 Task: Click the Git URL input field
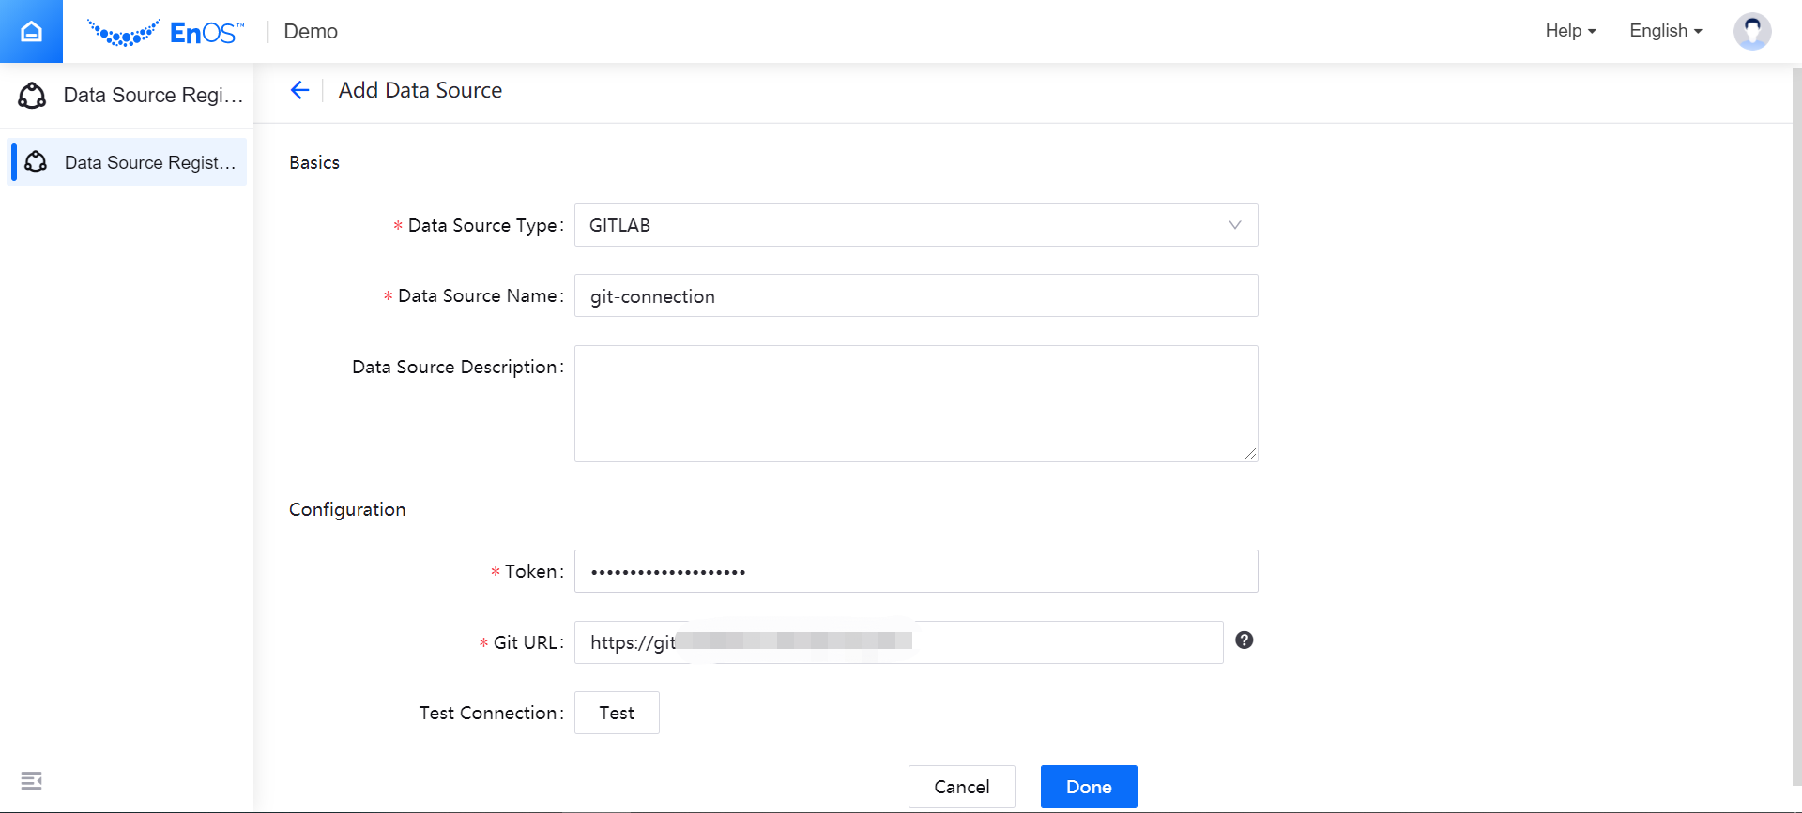point(898,642)
